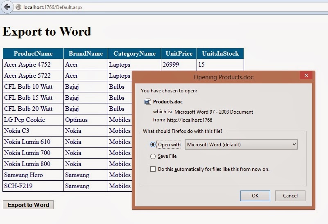Click the 26999 unit price cell
328x224 pixels.
coord(179,65)
